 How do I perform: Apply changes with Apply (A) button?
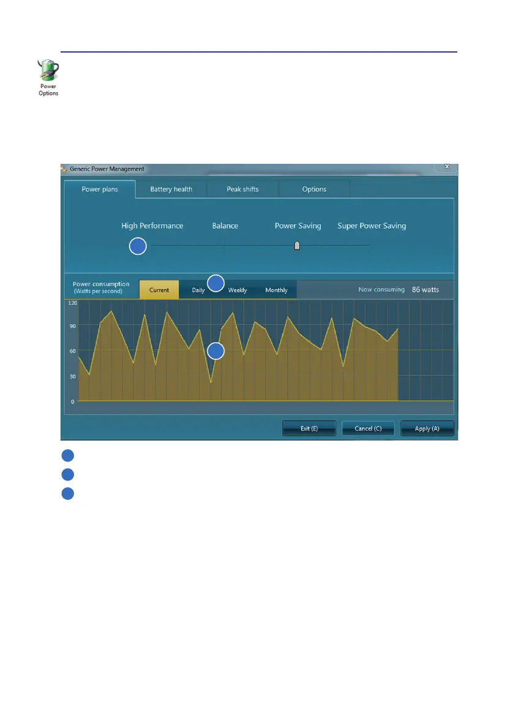coord(427,428)
